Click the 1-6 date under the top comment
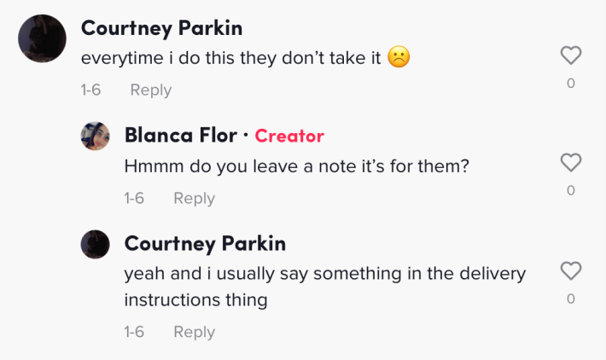This screenshot has height=360, width=606. [x=90, y=90]
